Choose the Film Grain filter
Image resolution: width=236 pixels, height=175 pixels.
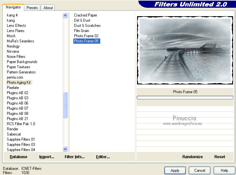coord(81,31)
